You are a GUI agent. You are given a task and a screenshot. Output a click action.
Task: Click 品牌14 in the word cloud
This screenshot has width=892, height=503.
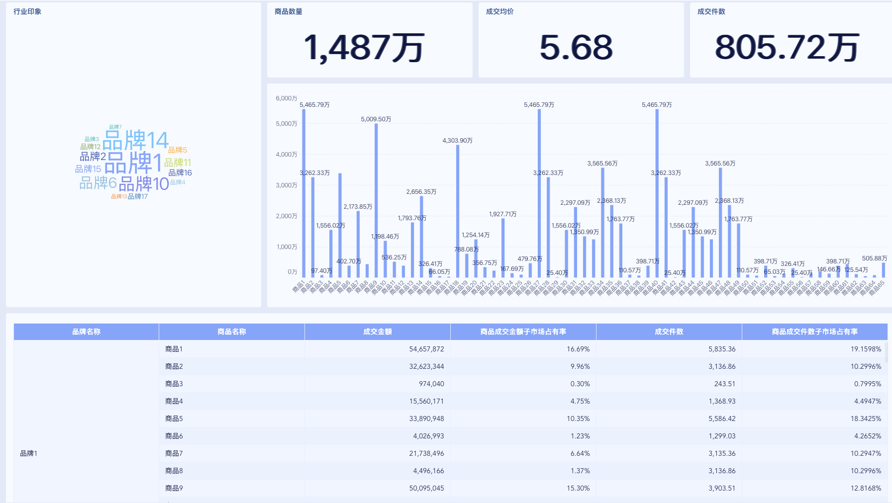pos(135,140)
